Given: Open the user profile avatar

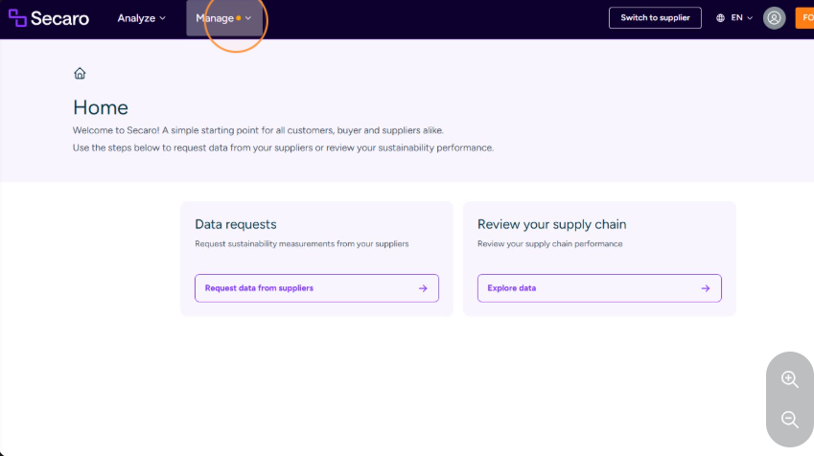Looking at the screenshot, I should 774,18.
